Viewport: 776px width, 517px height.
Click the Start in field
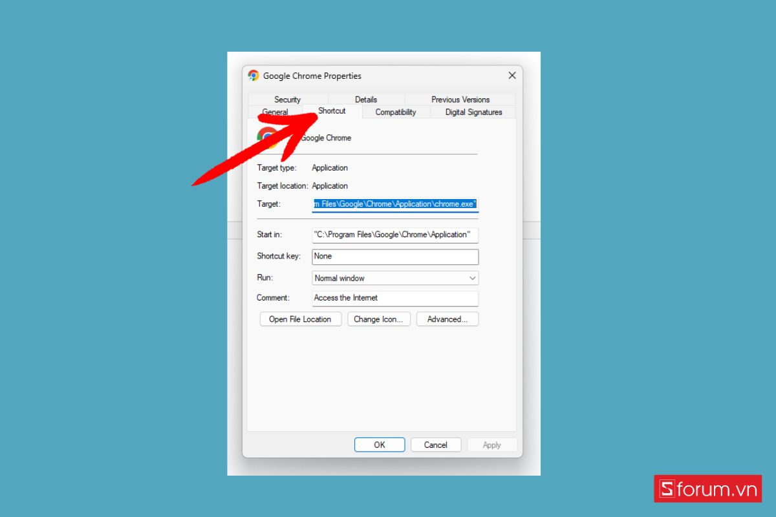click(395, 235)
